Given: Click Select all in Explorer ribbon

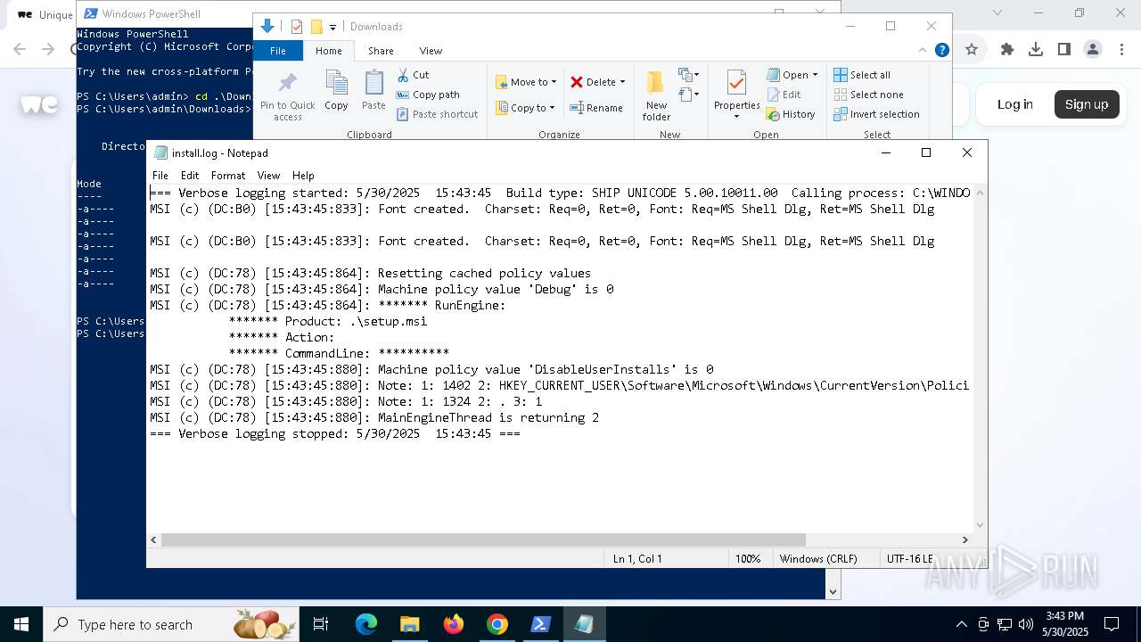Looking at the screenshot, I should (862, 75).
